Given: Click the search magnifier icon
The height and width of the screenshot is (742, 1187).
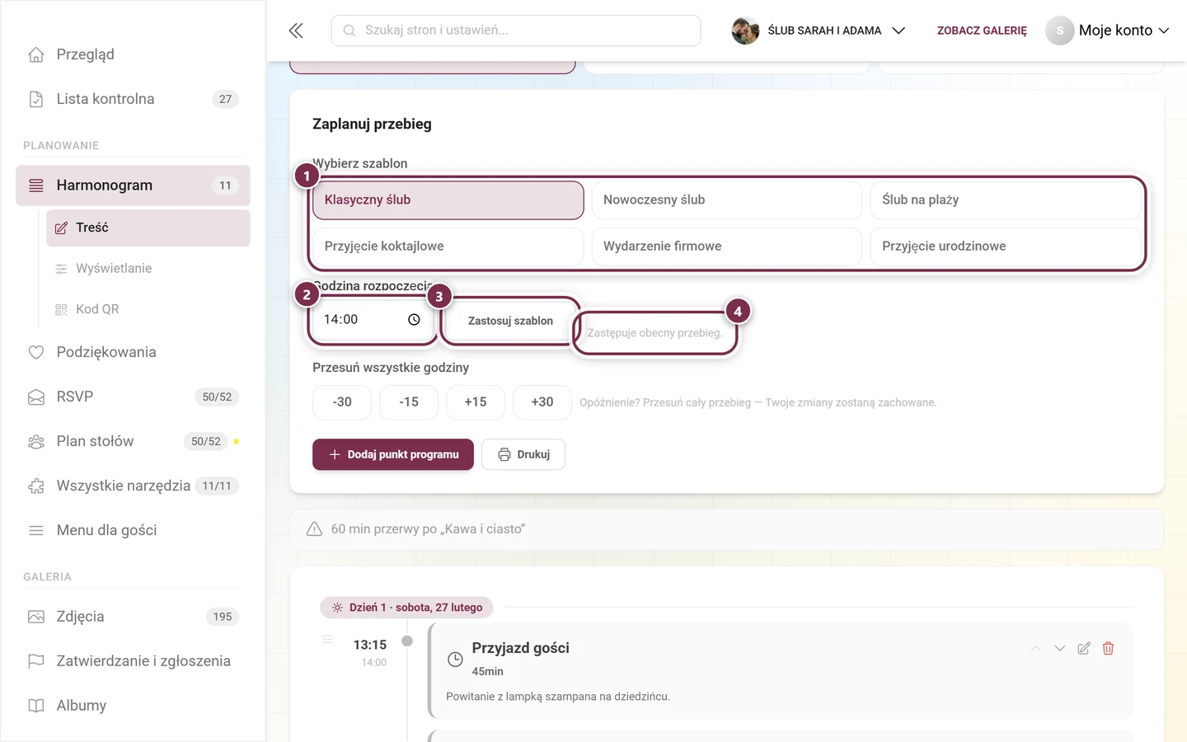Looking at the screenshot, I should point(350,31).
